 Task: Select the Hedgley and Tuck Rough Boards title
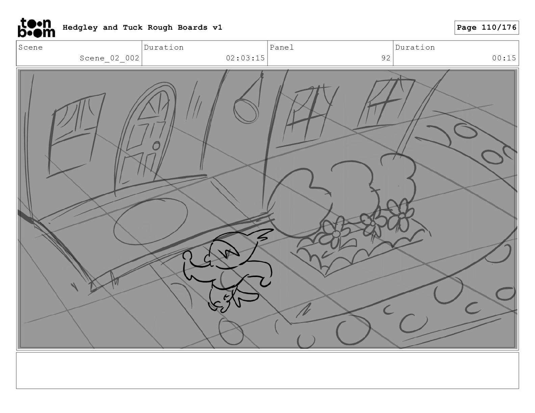(x=142, y=28)
